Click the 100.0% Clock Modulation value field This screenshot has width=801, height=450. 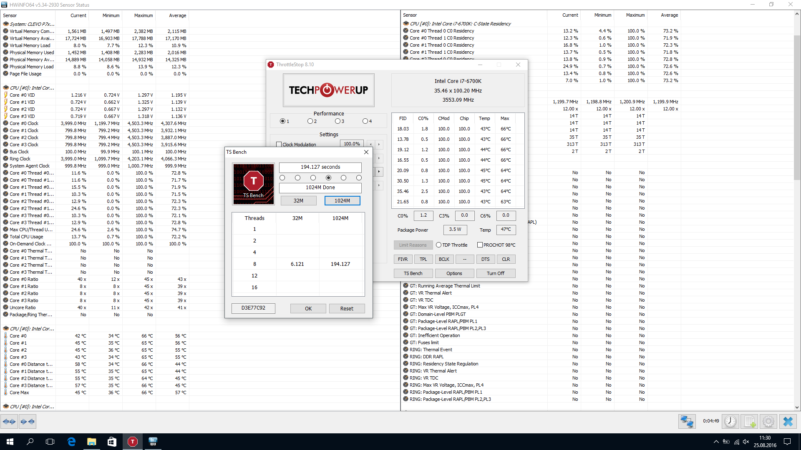click(352, 144)
